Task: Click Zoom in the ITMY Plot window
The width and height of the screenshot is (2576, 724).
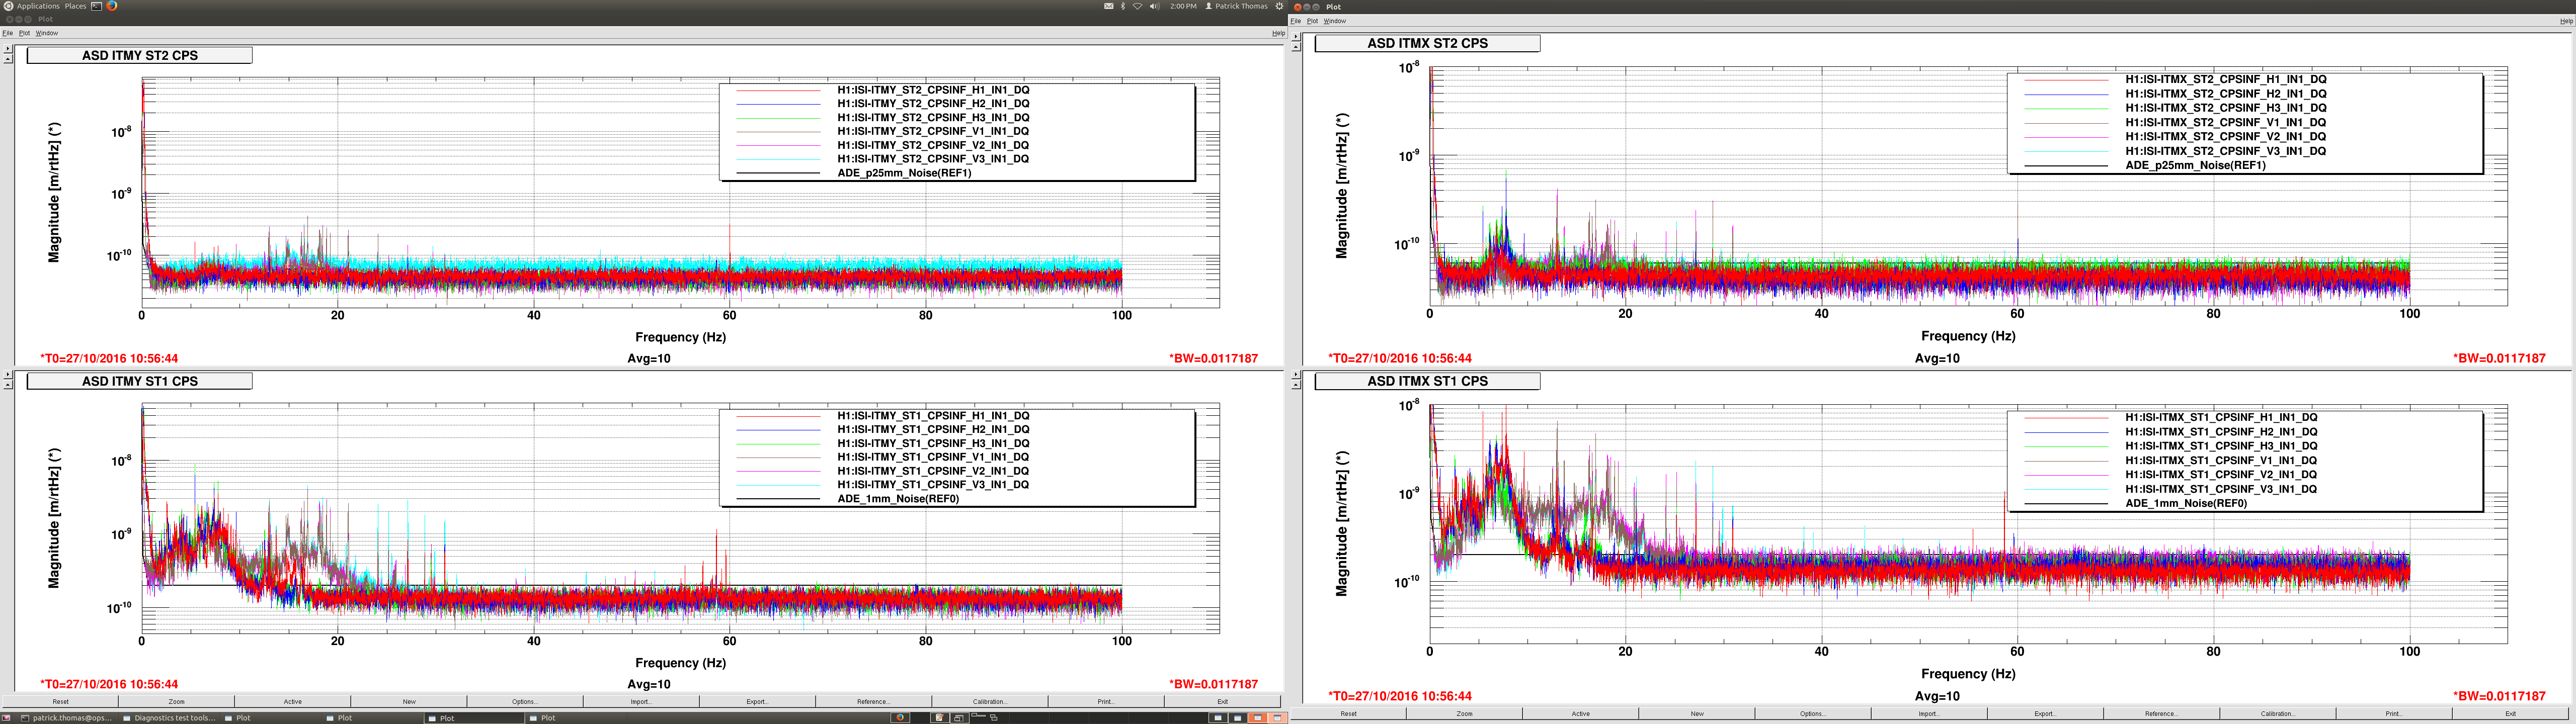Action: point(177,701)
